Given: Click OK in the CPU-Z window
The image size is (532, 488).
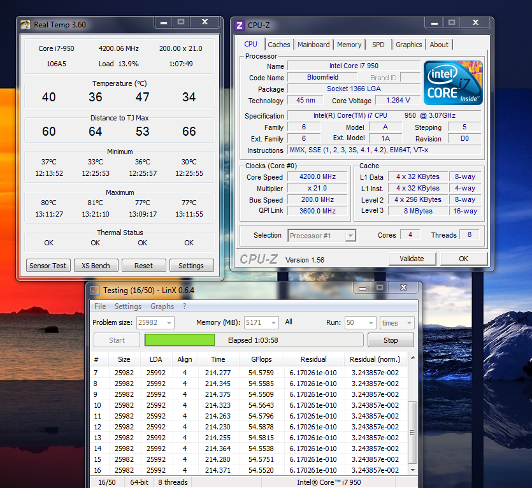Looking at the screenshot, I should (x=463, y=259).
